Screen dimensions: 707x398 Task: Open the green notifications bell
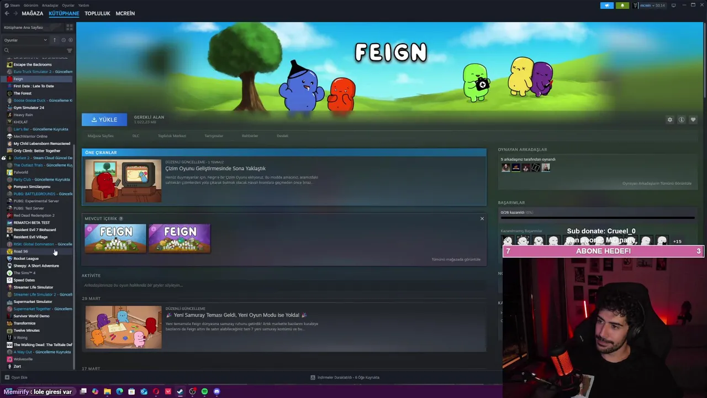[x=622, y=6]
